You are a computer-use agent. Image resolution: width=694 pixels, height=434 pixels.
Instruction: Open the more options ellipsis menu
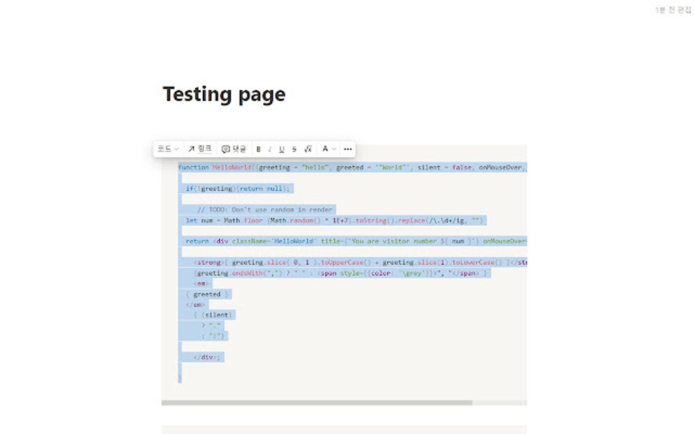[348, 149]
